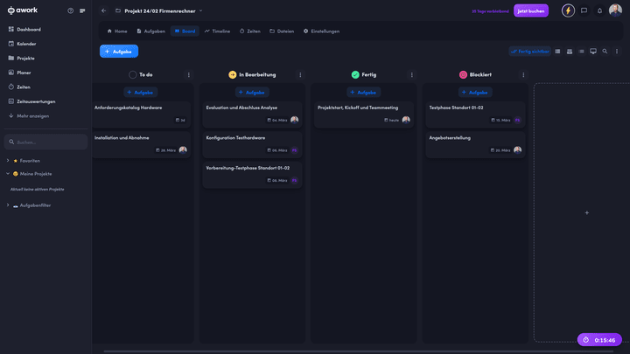Open the user profile avatar

(615, 10)
